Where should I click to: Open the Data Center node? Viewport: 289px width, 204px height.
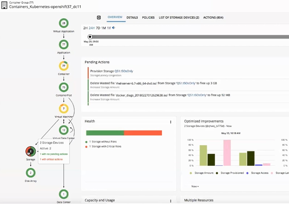pyautogui.click(x=64, y=194)
